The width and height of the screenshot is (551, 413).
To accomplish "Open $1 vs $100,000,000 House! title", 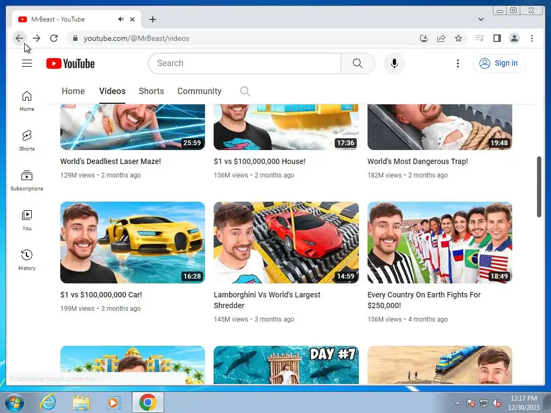I will click(x=259, y=161).
